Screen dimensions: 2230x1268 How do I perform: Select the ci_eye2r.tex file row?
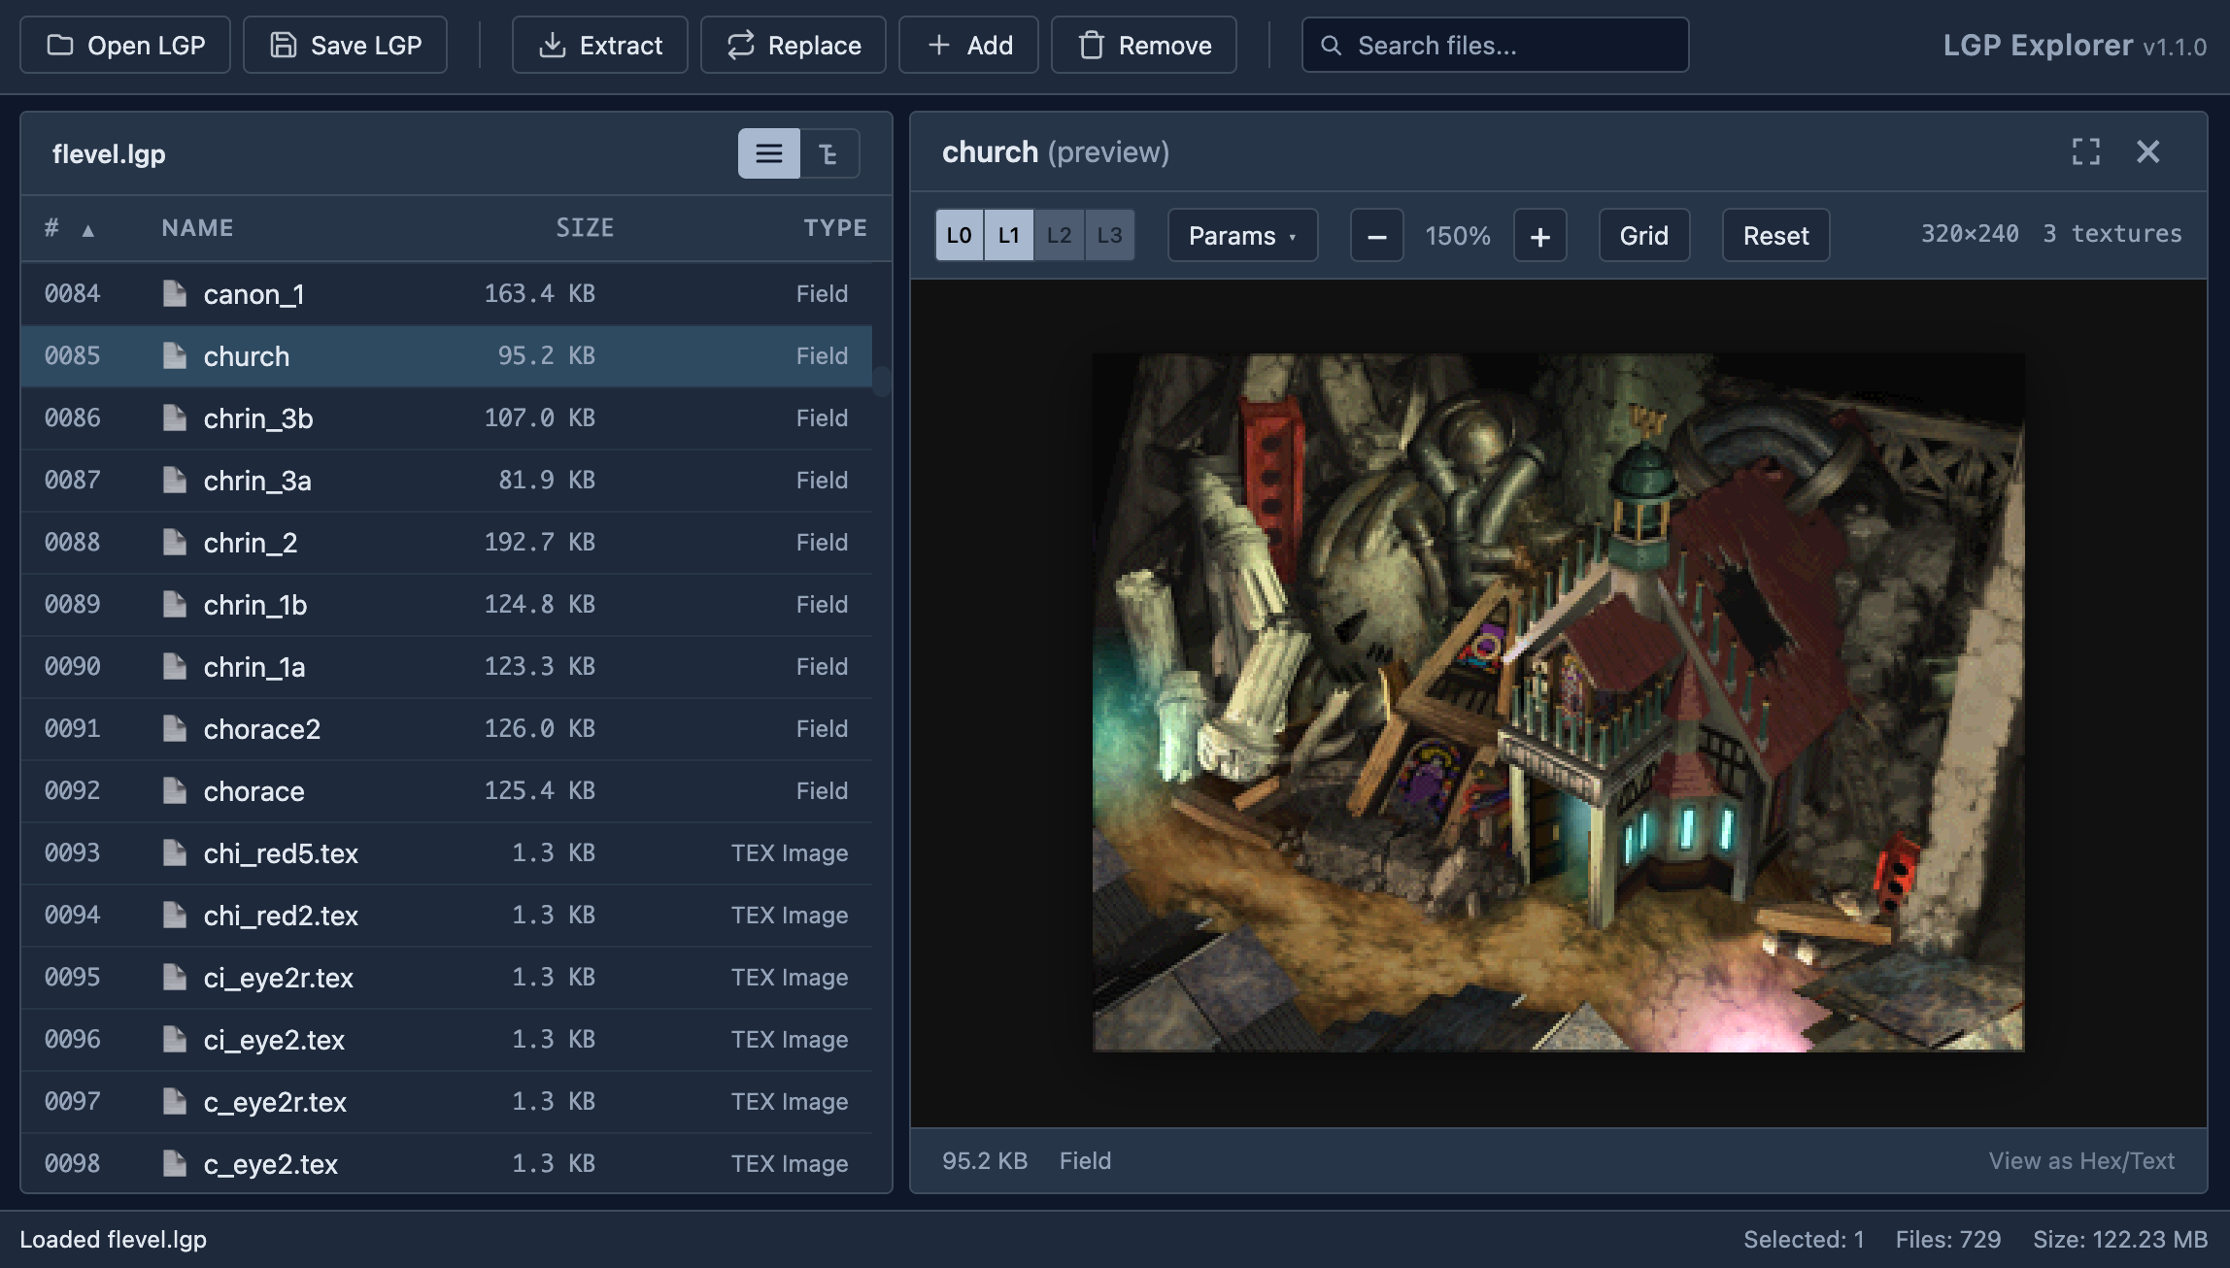[447, 977]
